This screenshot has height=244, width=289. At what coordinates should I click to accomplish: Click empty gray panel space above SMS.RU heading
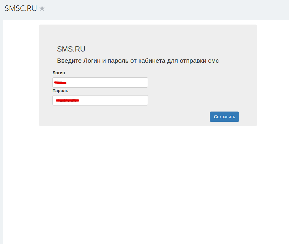(x=147, y=34)
